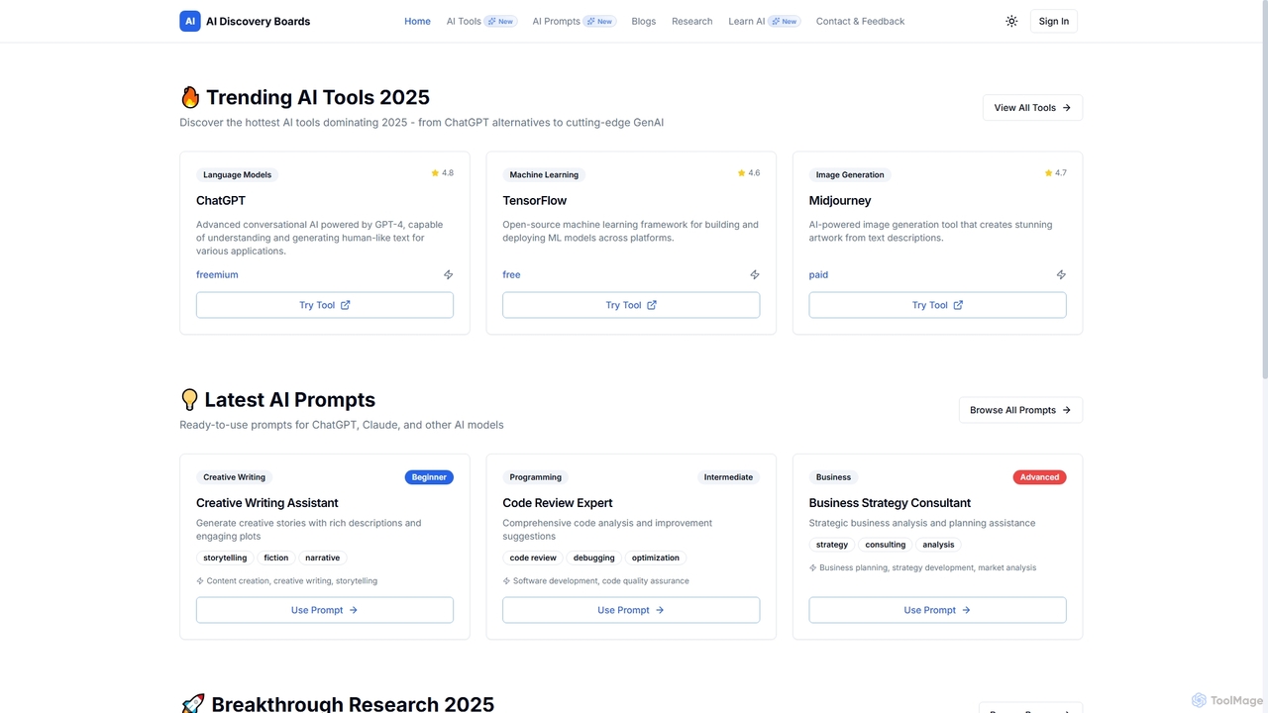The image size is (1268, 713).
Task: Click the Language Models category badge
Action: (x=237, y=175)
